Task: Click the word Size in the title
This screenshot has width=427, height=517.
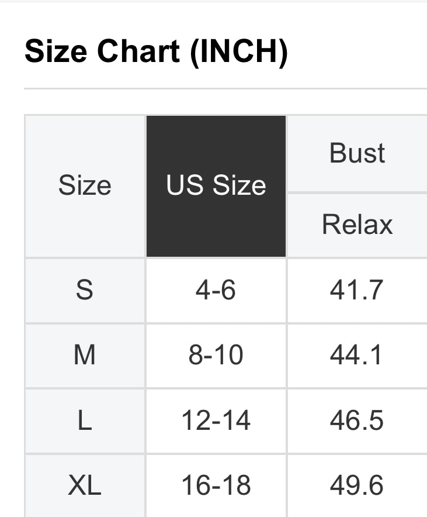Action: (x=55, y=52)
